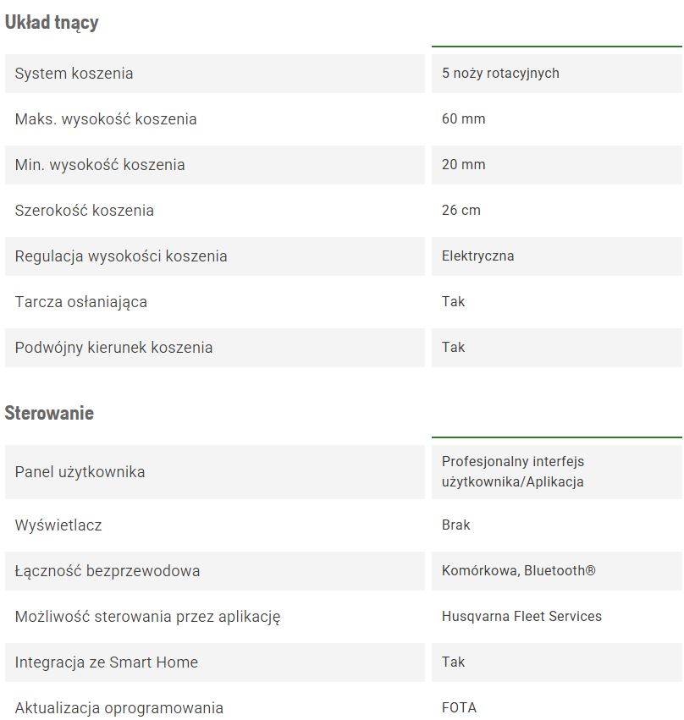Select the "Min. wysokość koszenia" label
The height and width of the screenshot is (720, 684).
(x=100, y=165)
